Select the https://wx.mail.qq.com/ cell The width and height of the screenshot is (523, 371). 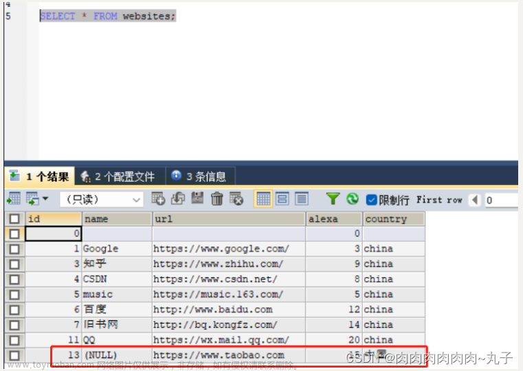coord(229,340)
